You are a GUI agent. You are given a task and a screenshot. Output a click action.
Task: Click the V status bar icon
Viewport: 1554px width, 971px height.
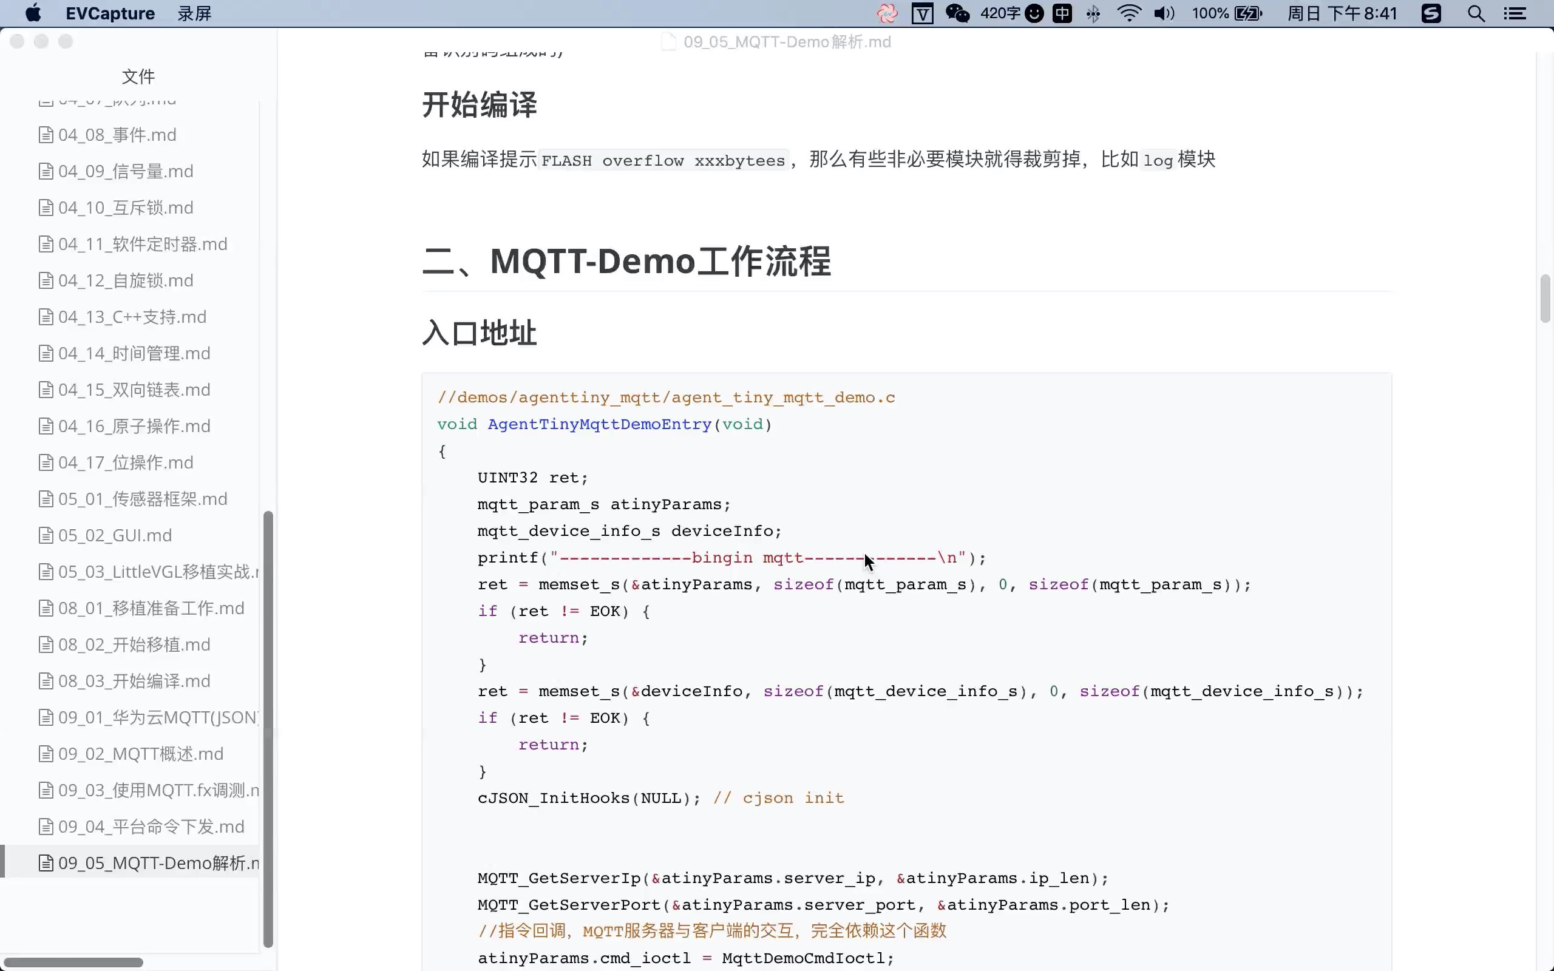point(921,13)
